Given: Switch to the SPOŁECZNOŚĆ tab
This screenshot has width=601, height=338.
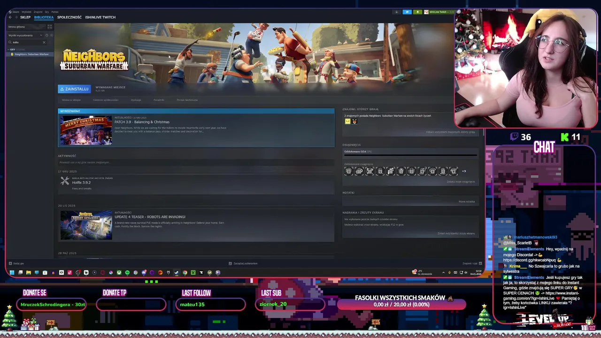Looking at the screenshot, I should click(69, 17).
